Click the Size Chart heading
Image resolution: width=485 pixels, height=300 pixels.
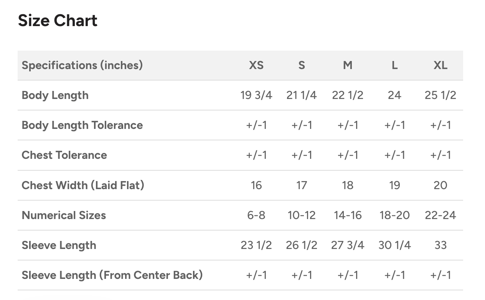pos(58,21)
